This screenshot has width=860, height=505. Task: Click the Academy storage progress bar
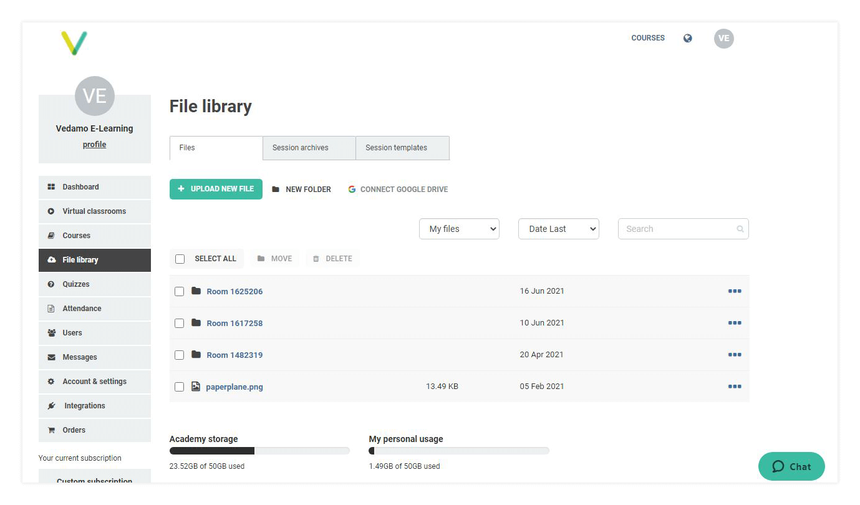259,451
